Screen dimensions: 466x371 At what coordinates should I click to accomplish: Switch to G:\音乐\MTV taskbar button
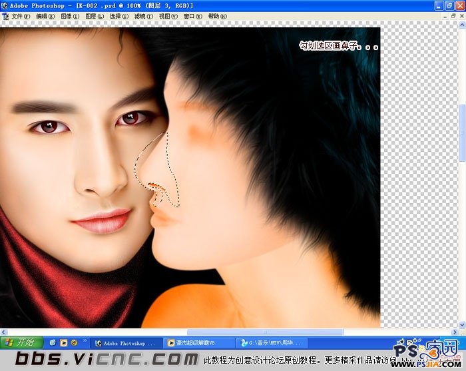coord(272,343)
